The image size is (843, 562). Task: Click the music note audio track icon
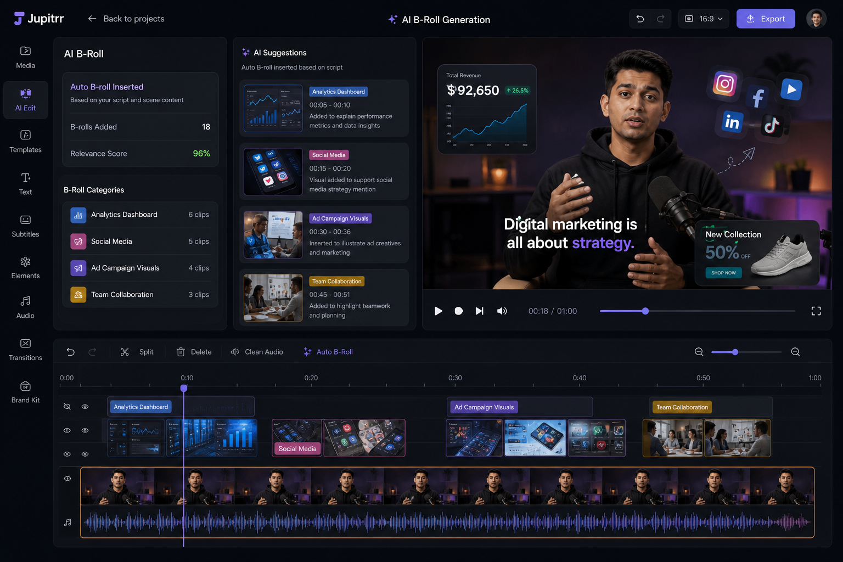tap(68, 522)
